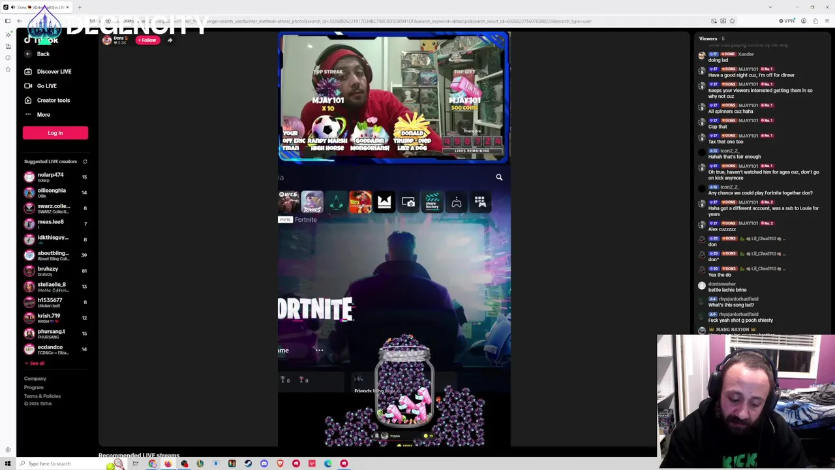
Task: Open Steam from the taskbar
Action: pyautogui.click(x=248, y=463)
